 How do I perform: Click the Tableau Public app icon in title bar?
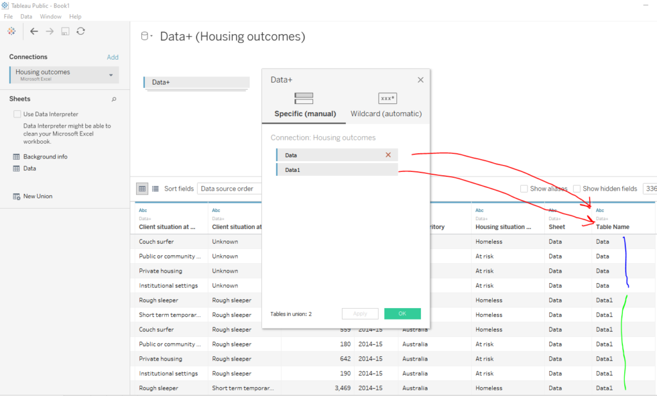(5, 5)
